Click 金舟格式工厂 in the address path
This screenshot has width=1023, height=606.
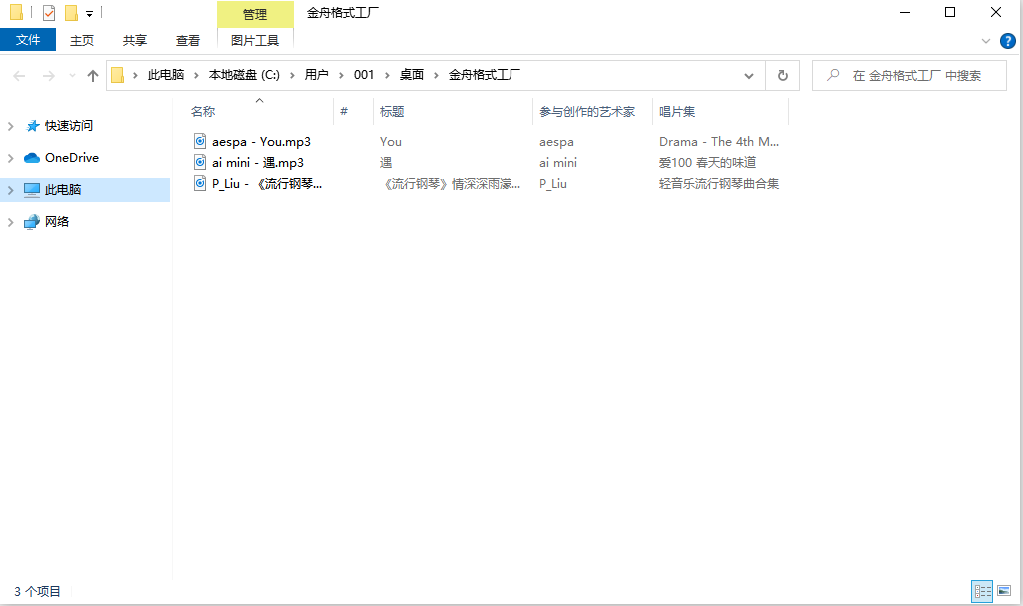click(485, 75)
